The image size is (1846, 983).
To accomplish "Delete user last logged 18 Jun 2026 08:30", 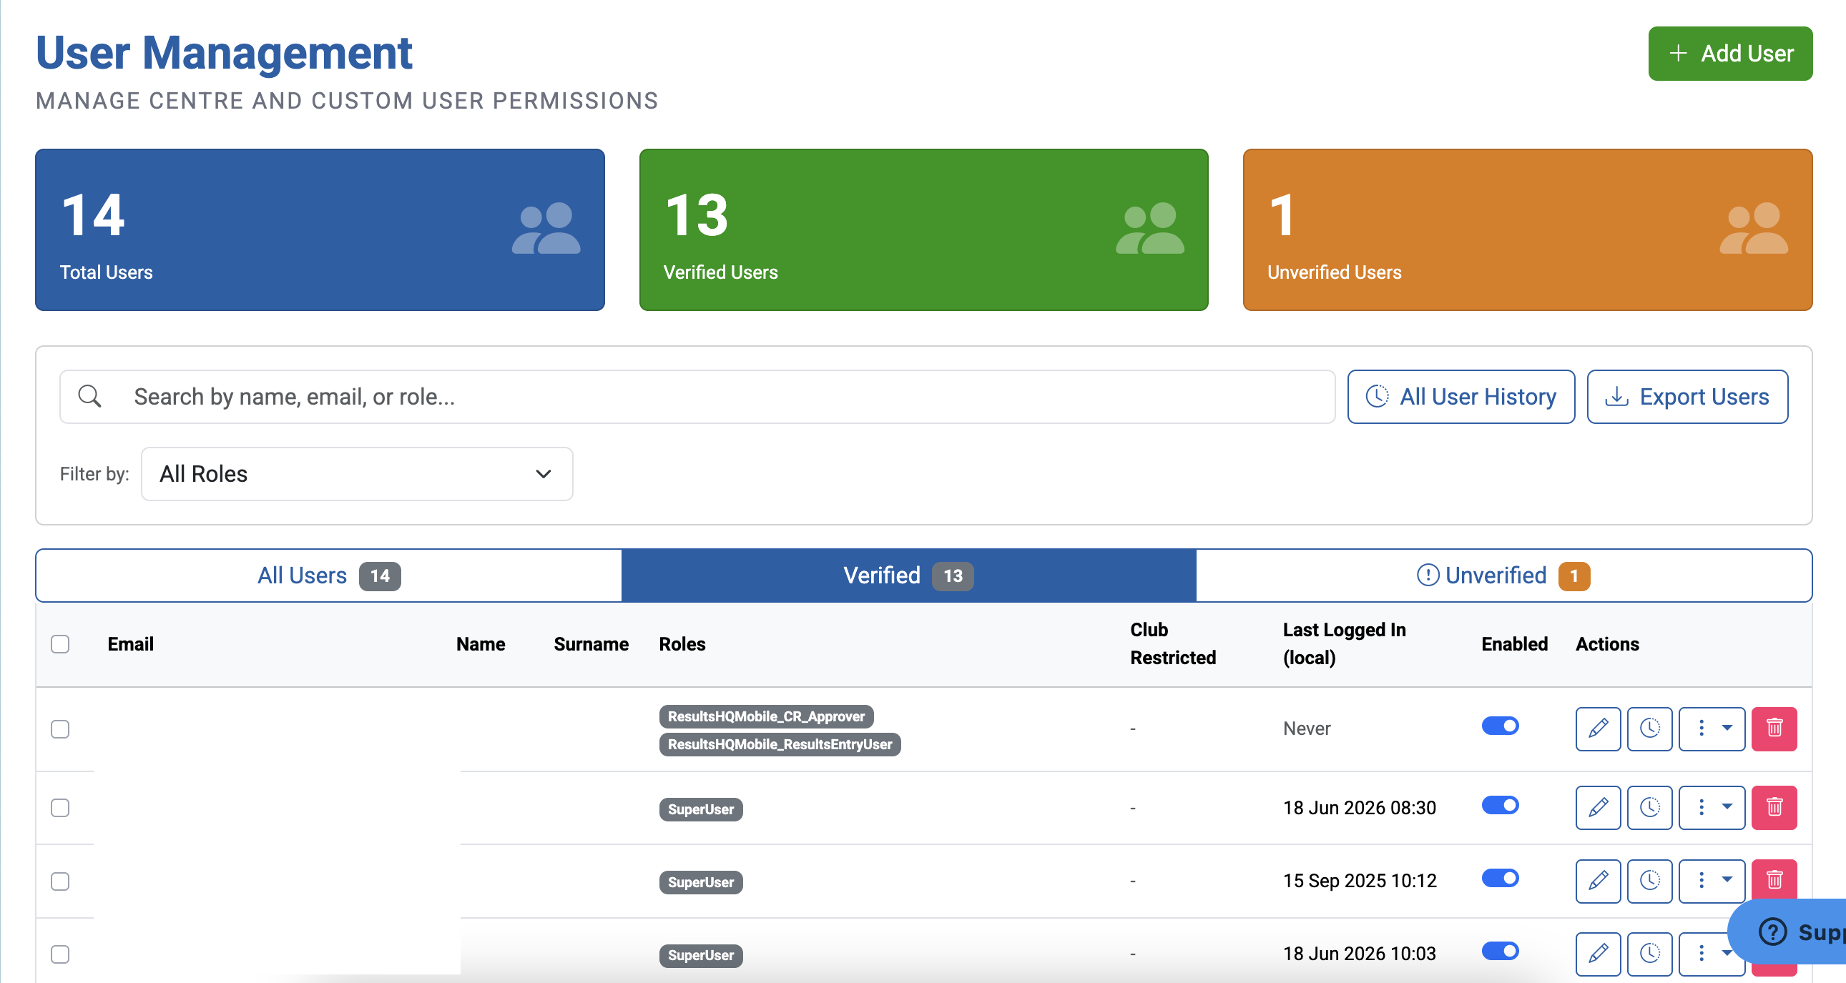I will pyautogui.click(x=1774, y=807).
